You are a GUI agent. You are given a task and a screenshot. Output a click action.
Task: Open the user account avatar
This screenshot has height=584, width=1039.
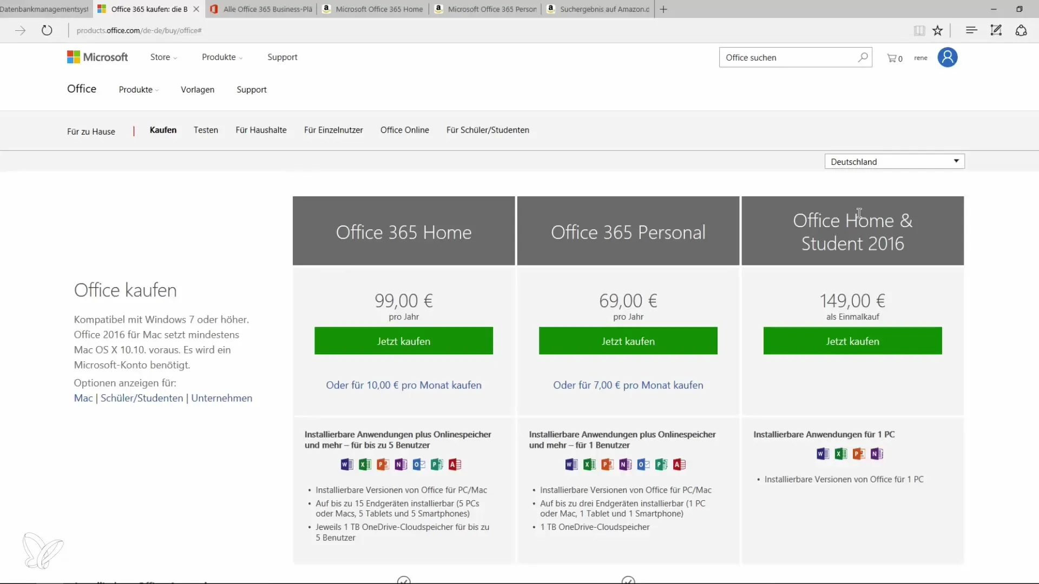pos(948,57)
